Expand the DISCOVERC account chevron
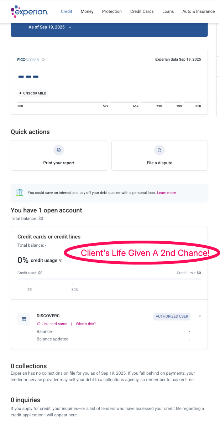220x421 pixels. (x=200, y=316)
